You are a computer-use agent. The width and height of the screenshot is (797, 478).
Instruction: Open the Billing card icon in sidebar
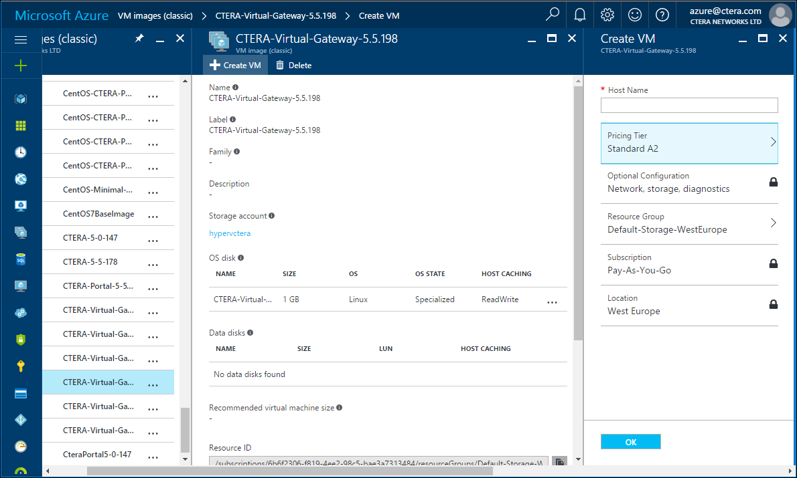point(21,393)
